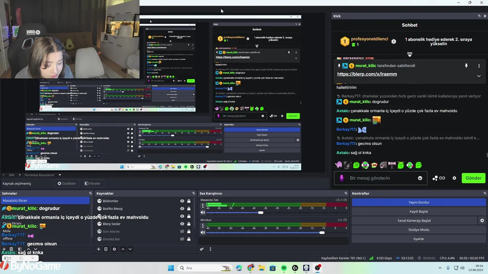Open emoji picker in Kick message box
This screenshot has width=488, height=274.
click(x=420, y=178)
